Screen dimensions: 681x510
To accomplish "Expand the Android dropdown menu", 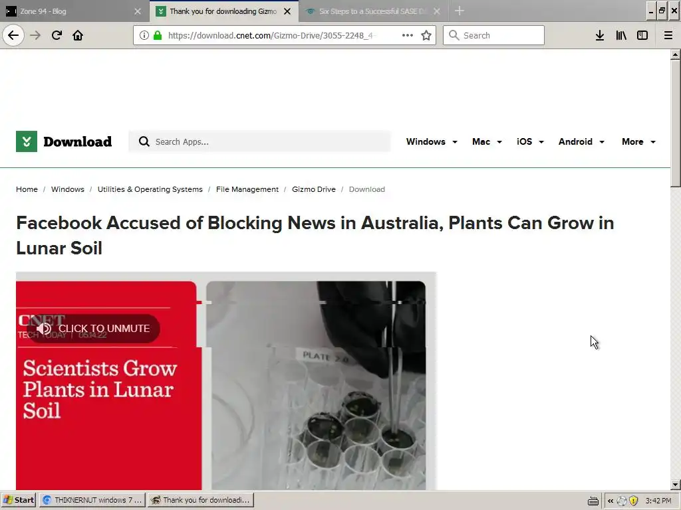I will tap(581, 142).
